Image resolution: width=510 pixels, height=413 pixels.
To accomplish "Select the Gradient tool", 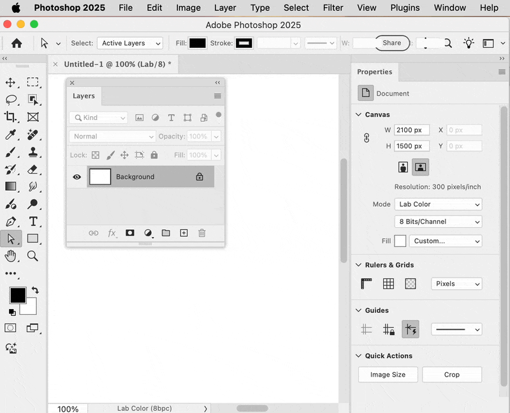I will click(10, 186).
